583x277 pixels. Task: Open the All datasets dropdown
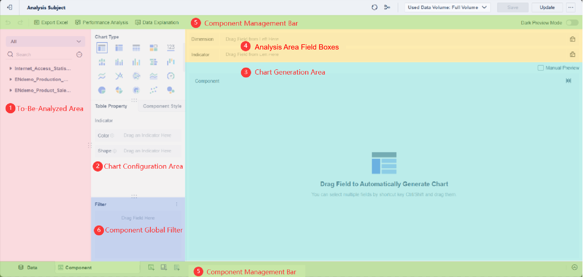[45, 41]
